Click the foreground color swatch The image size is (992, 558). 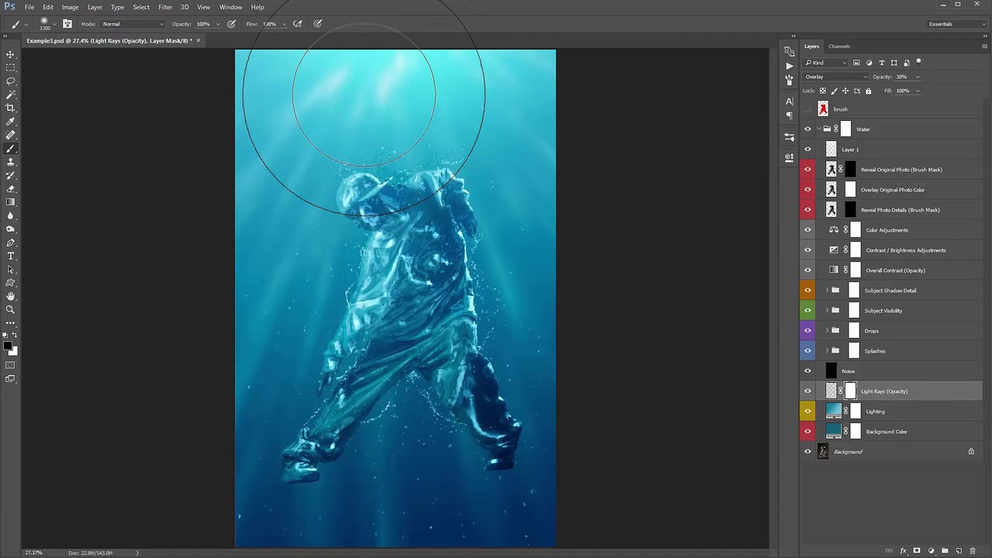(x=7, y=346)
